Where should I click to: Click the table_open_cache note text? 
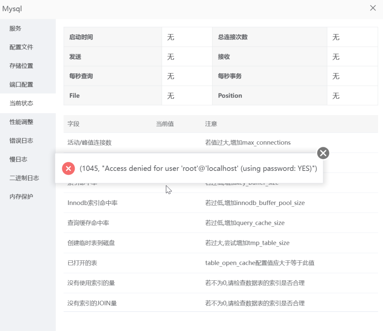[x=260, y=263]
